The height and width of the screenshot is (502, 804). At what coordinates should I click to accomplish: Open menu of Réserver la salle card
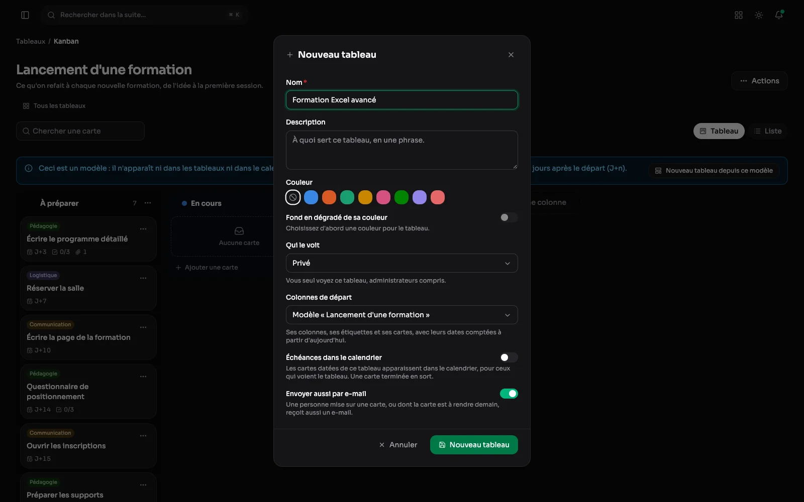(x=143, y=278)
